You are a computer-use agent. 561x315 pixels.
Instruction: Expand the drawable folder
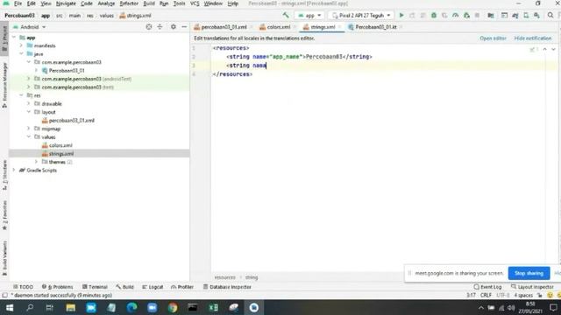point(29,103)
